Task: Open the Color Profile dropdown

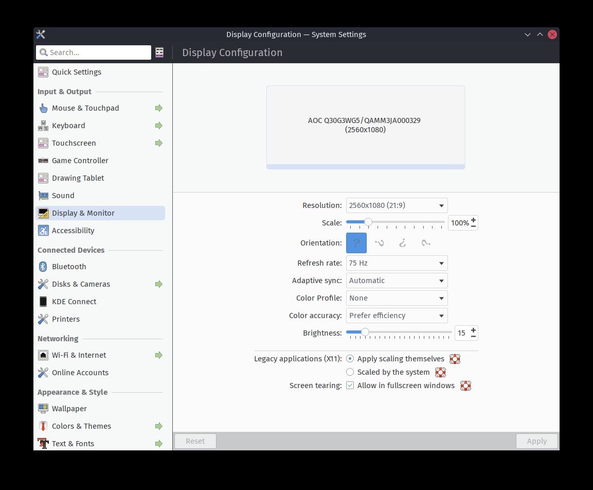Action: click(x=397, y=298)
